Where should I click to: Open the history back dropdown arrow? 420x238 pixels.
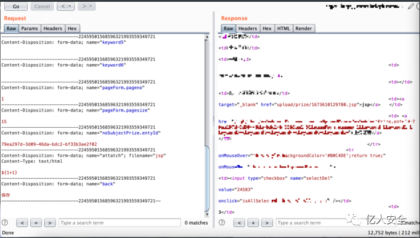click(x=70, y=6)
